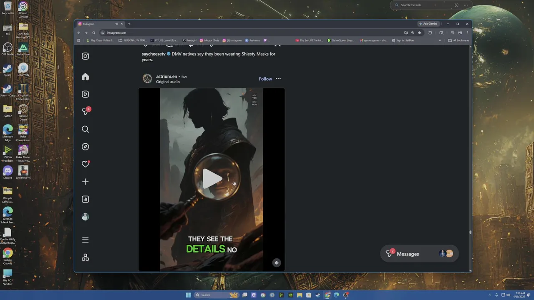Select the Discord desktop icon
534x300 pixels.
[x=8, y=172]
